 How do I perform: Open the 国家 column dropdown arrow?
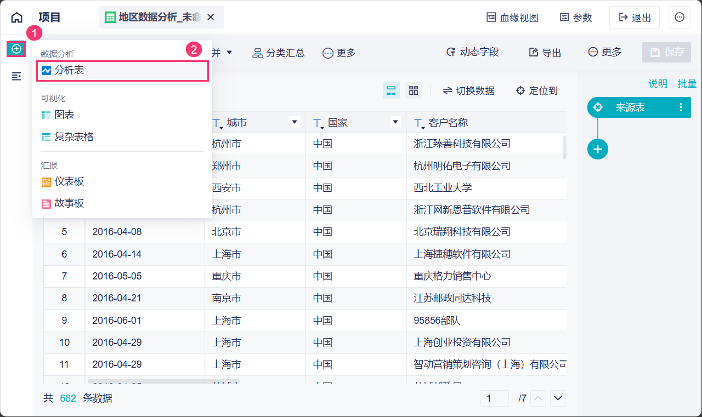pos(395,122)
